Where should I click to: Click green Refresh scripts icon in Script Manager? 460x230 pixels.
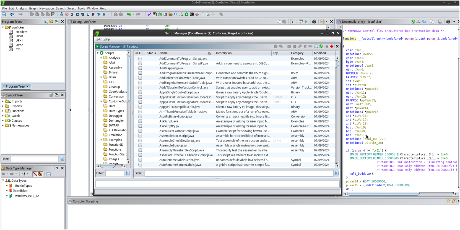[321, 46]
